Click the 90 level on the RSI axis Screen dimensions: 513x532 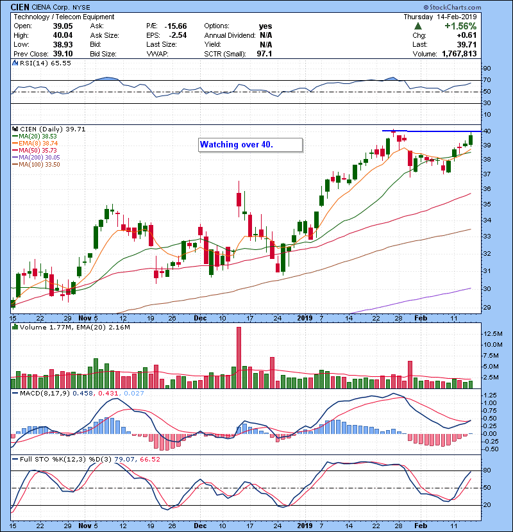click(487, 69)
